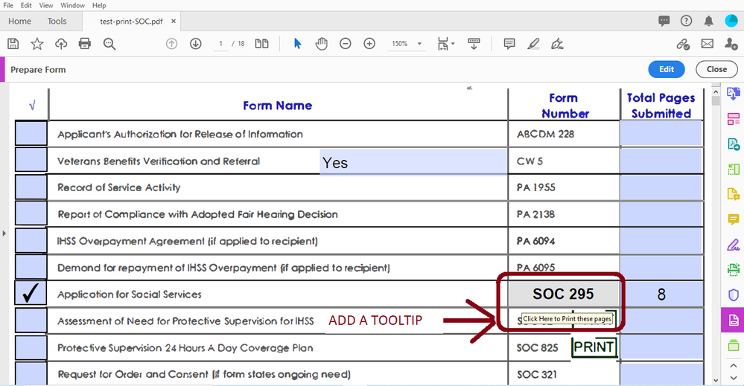Zoom in with the plus icon
744x386 pixels.
coord(369,44)
